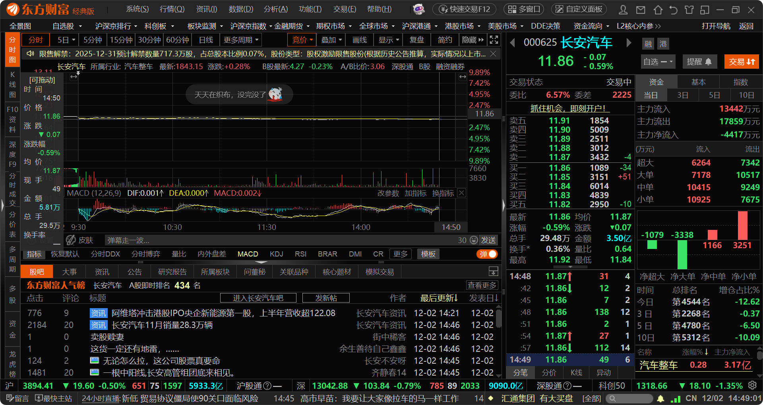Click the undo/back arrow icon in title bar
This screenshot has height=405, width=763.
[x=673, y=10]
